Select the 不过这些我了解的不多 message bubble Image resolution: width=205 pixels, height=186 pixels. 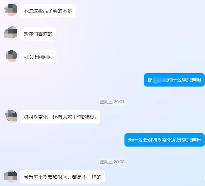[x=48, y=11]
